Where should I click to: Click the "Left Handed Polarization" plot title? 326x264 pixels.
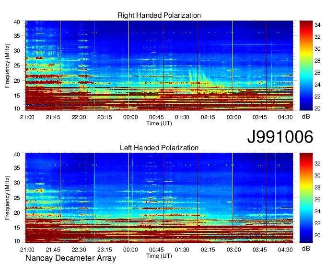(159, 148)
